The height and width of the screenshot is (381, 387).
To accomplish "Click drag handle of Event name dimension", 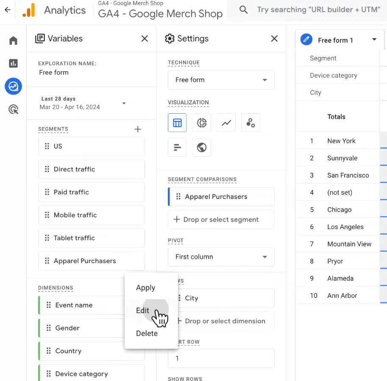I will pyautogui.click(x=49, y=305).
